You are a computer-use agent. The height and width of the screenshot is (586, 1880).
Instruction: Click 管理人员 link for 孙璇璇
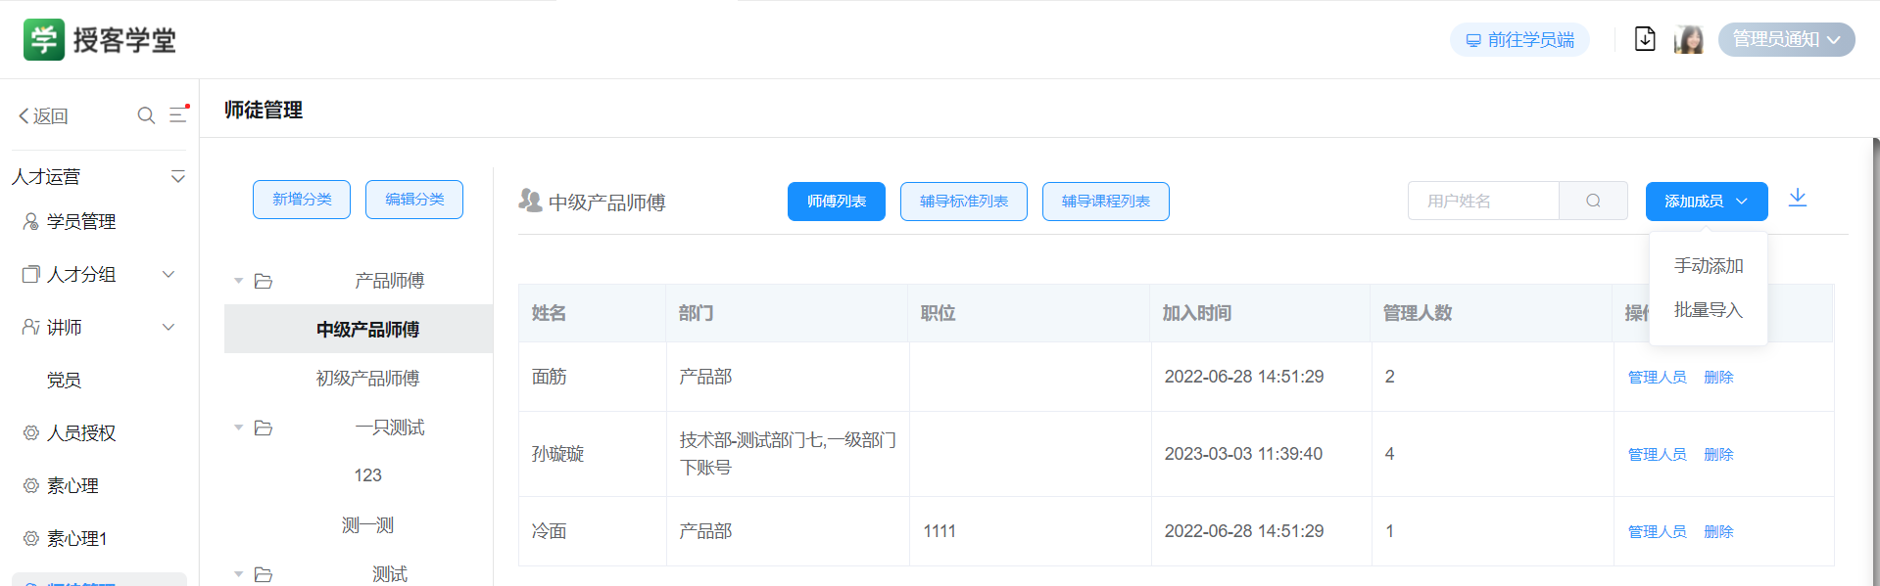click(1657, 455)
